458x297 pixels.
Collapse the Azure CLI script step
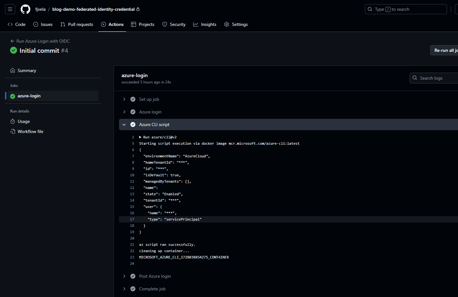[124, 124]
